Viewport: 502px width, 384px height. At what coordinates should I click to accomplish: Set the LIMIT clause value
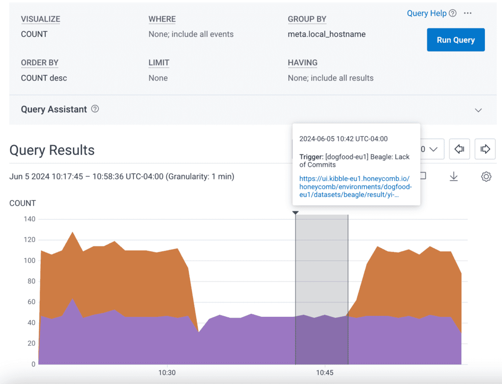pyautogui.click(x=158, y=78)
